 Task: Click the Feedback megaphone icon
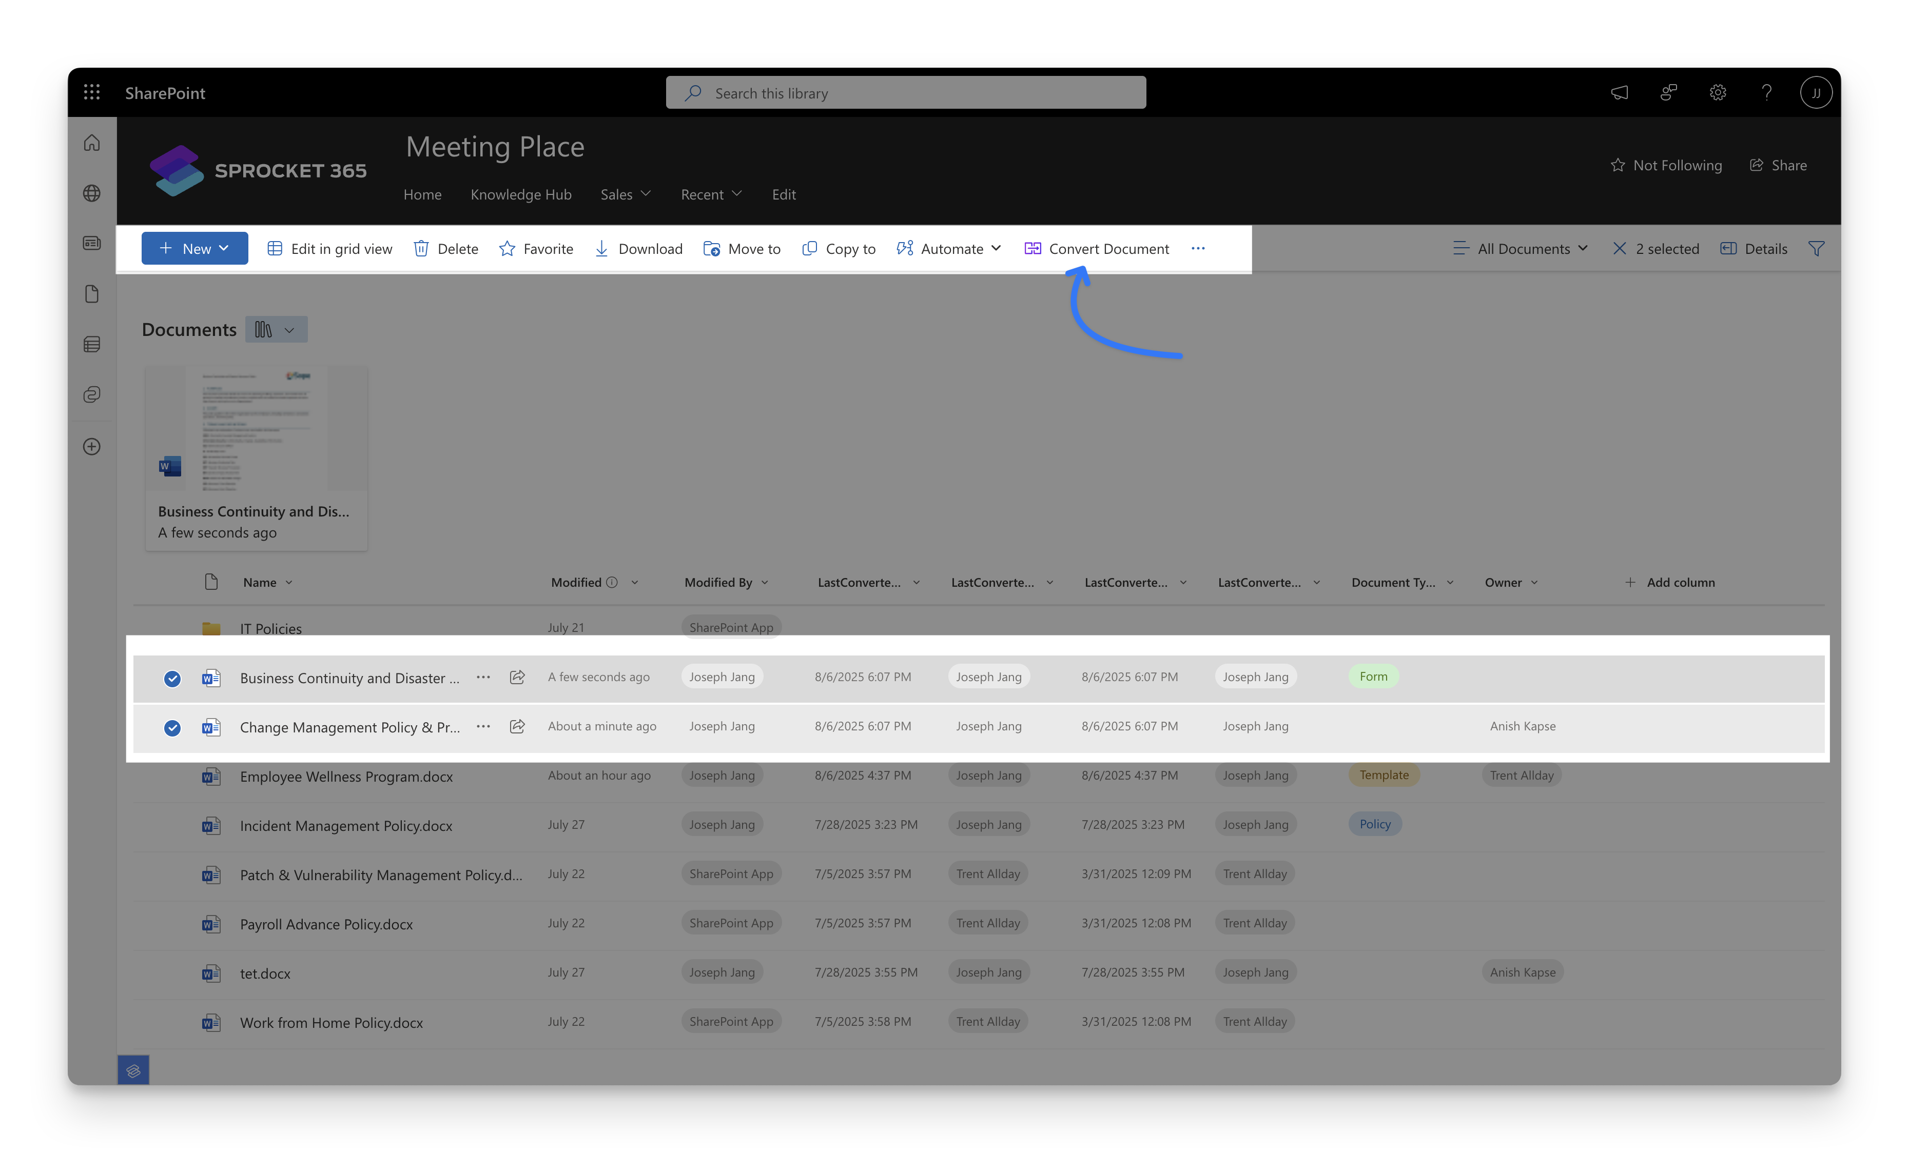tap(1619, 92)
